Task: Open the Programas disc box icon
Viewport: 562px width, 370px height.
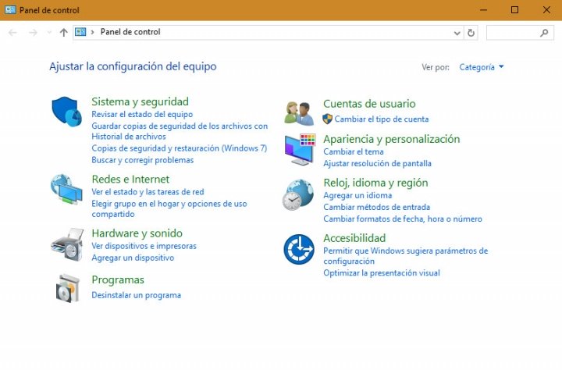Action: coord(67,289)
